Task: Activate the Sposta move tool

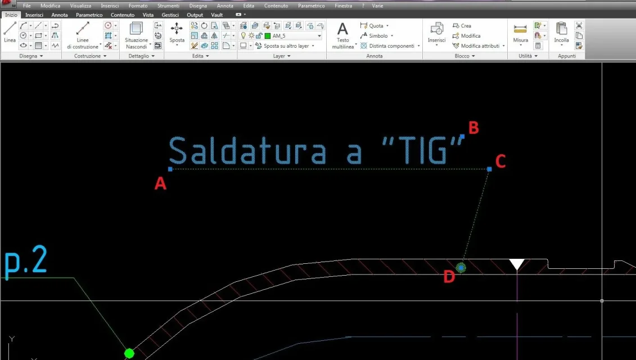Action: click(x=177, y=33)
